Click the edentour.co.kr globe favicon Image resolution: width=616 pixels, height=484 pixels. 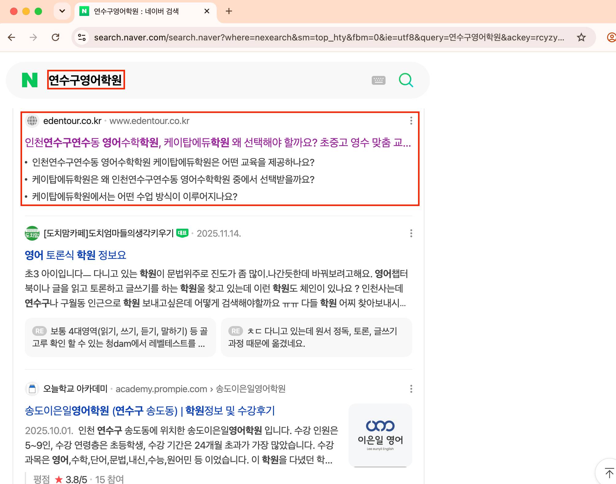pyautogui.click(x=32, y=121)
